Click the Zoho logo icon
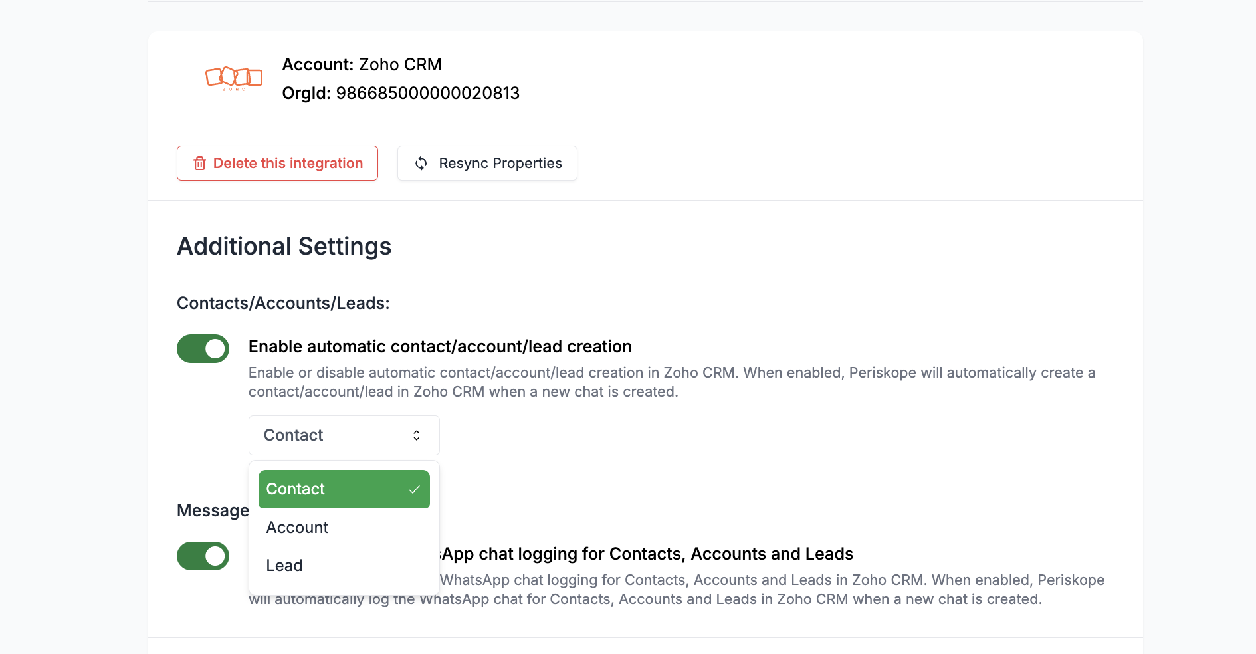This screenshot has width=1256, height=654. 234,78
